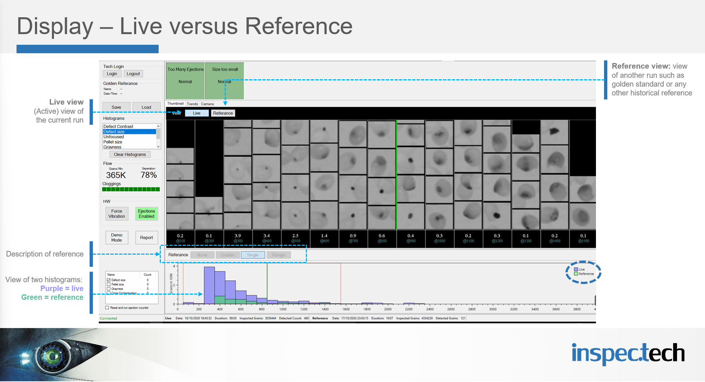This screenshot has height=382, width=705.
Task: Click the 0.4 @900 column label
Action: [411, 239]
